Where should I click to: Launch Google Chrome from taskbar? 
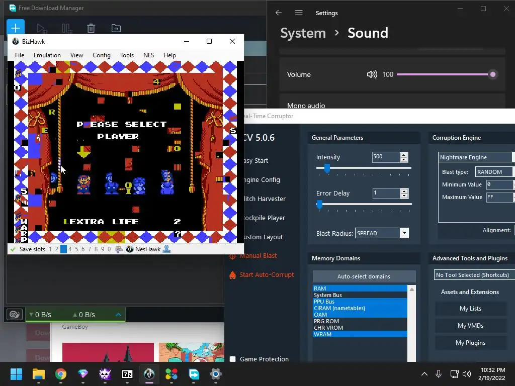coord(61,374)
